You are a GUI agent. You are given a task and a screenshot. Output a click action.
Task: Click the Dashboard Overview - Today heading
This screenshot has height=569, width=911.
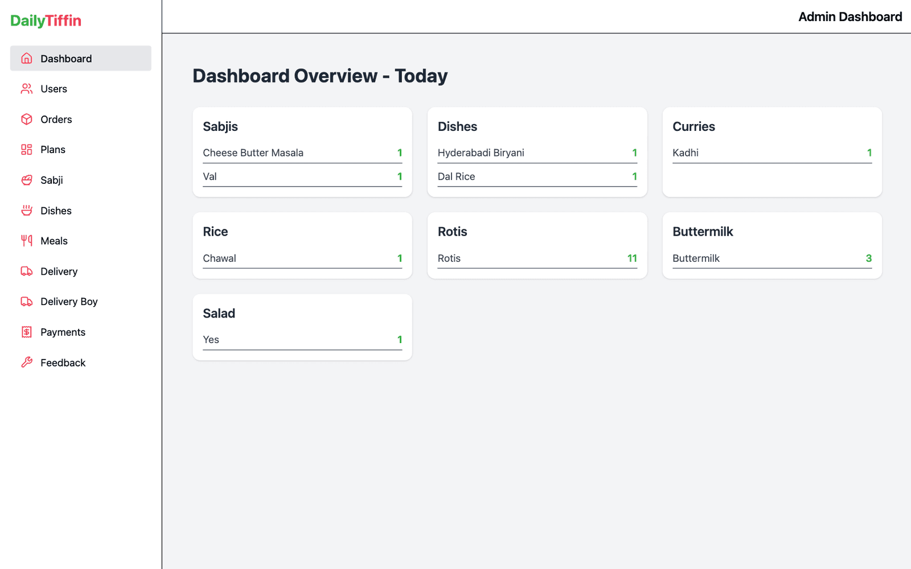click(x=320, y=76)
